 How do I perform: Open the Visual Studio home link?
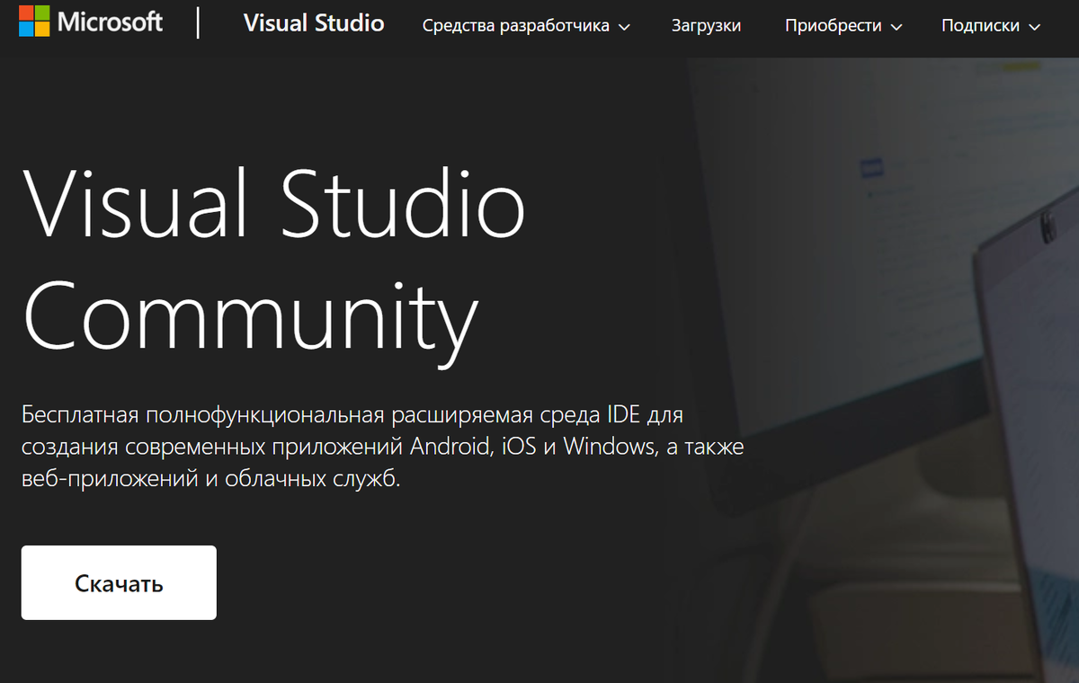314,23
